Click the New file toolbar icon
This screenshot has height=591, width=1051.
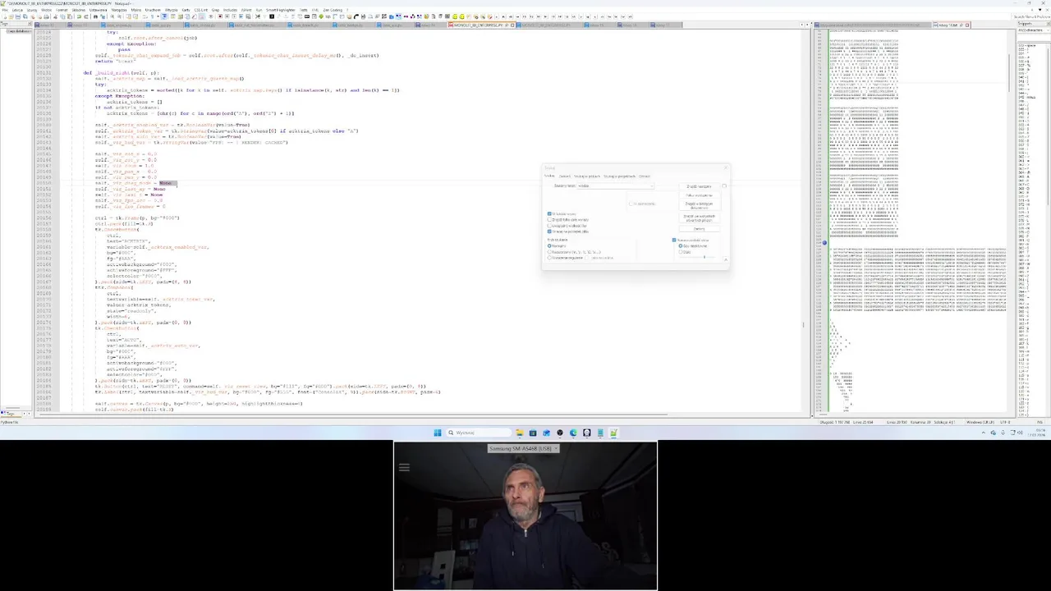click(5, 16)
